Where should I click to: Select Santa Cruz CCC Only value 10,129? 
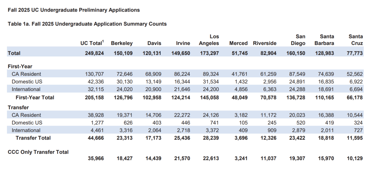(355, 159)
